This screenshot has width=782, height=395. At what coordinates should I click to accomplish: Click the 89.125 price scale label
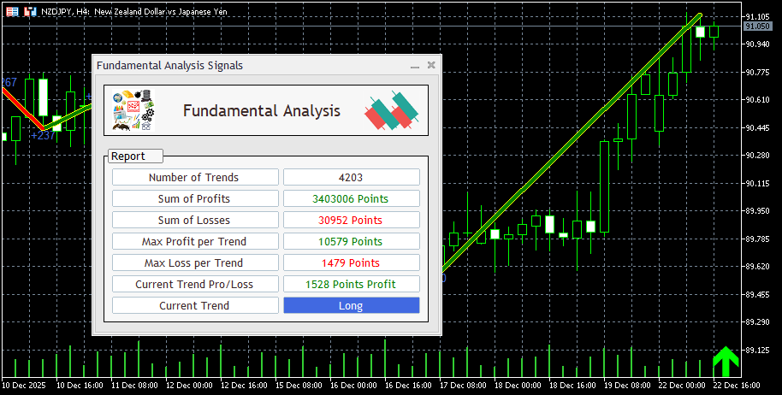tap(757, 351)
